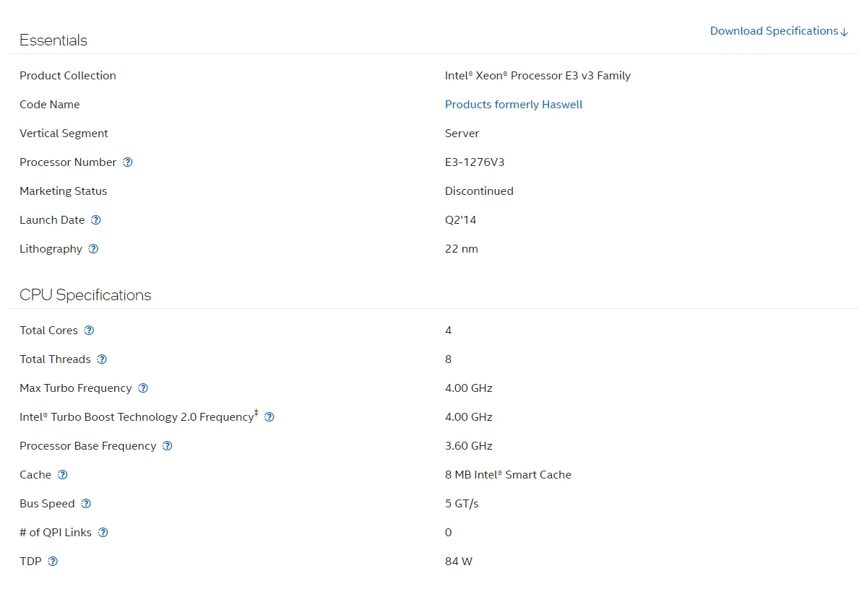The height and width of the screenshot is (594, 859).
Task: Click the Intel Xeon Processor E3 v3 Family text
Action: (538, 76)
